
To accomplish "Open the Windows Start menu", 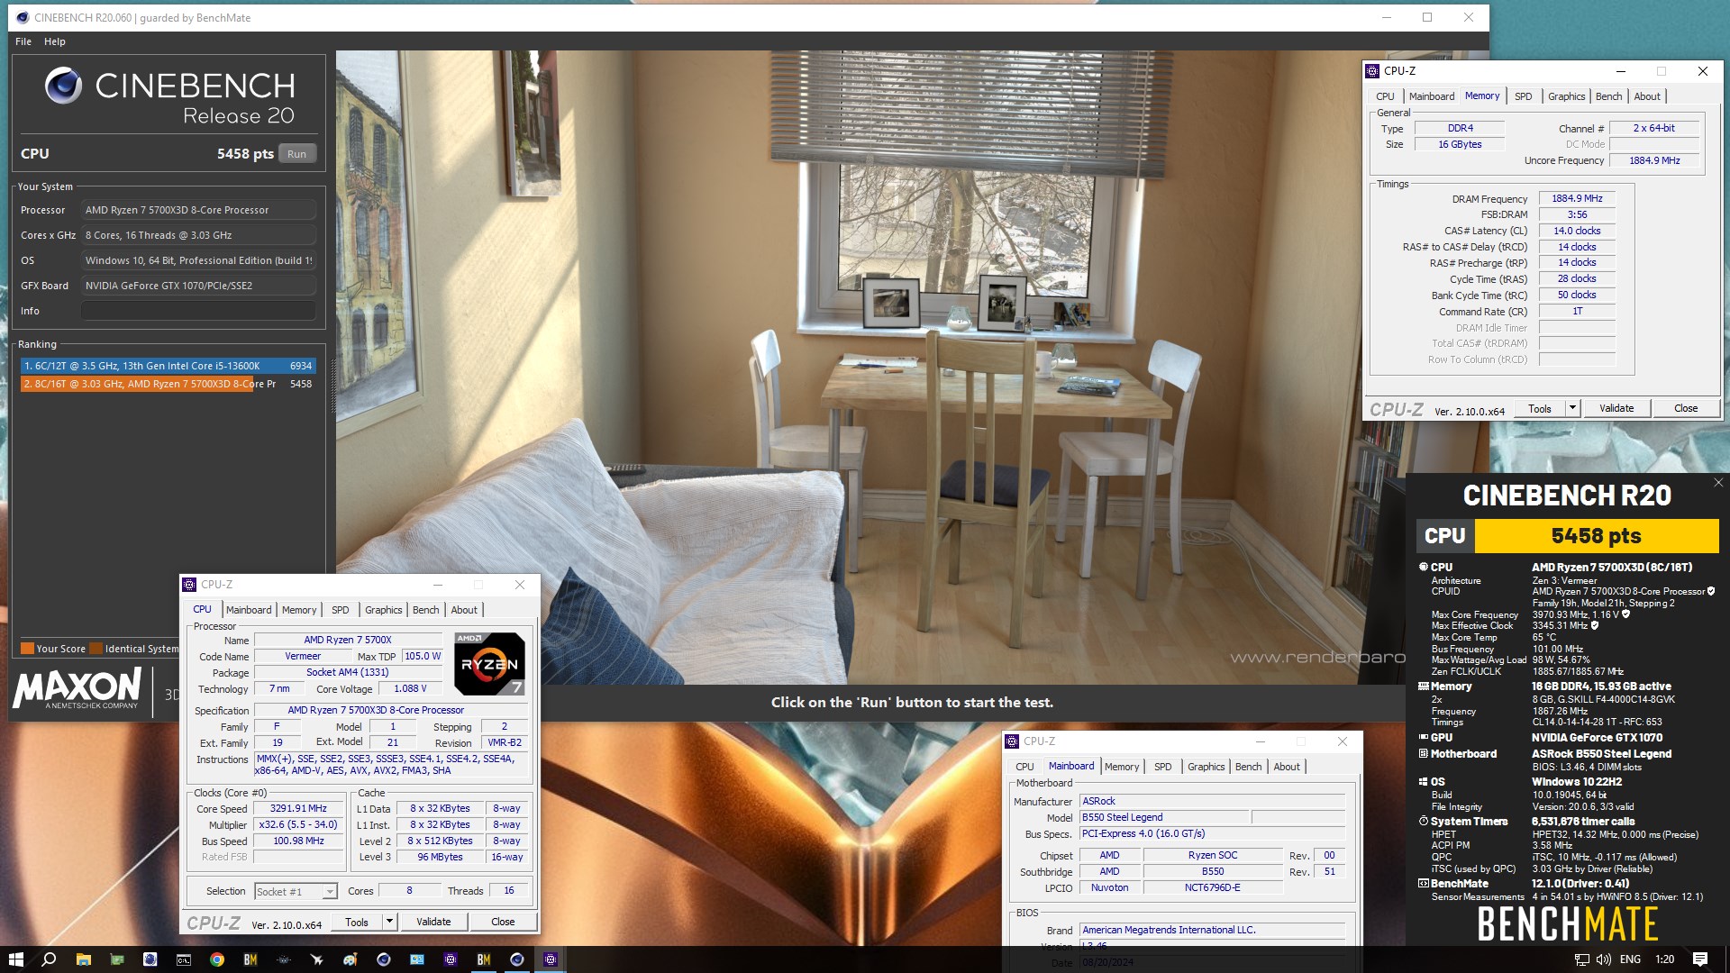I will click(x=15, y=959).
